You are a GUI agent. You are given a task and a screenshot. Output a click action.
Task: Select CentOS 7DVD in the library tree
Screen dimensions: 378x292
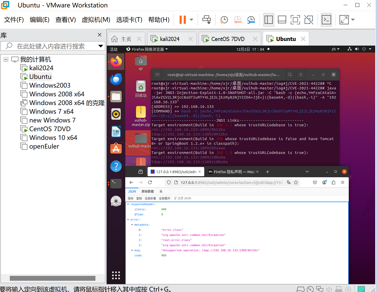point(50,129)
